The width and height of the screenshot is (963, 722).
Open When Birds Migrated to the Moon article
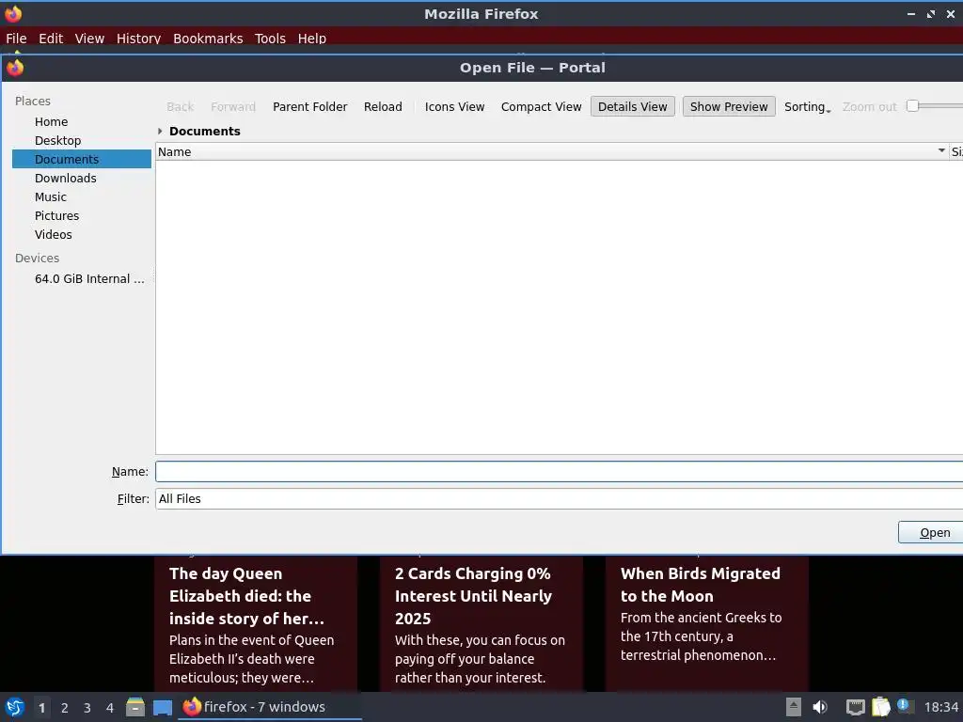[x=707, y=623]
